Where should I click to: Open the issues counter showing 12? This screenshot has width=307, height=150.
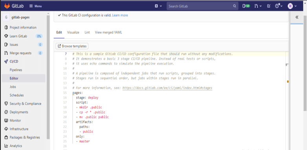[x=246, y=6]
